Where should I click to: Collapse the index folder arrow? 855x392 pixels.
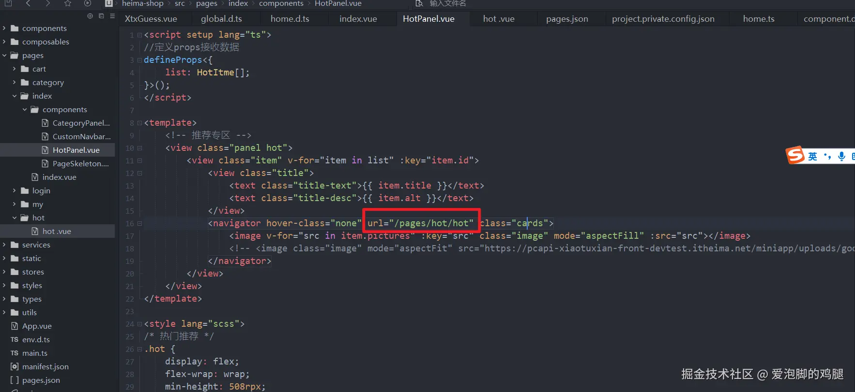click(x=15, y=96)
